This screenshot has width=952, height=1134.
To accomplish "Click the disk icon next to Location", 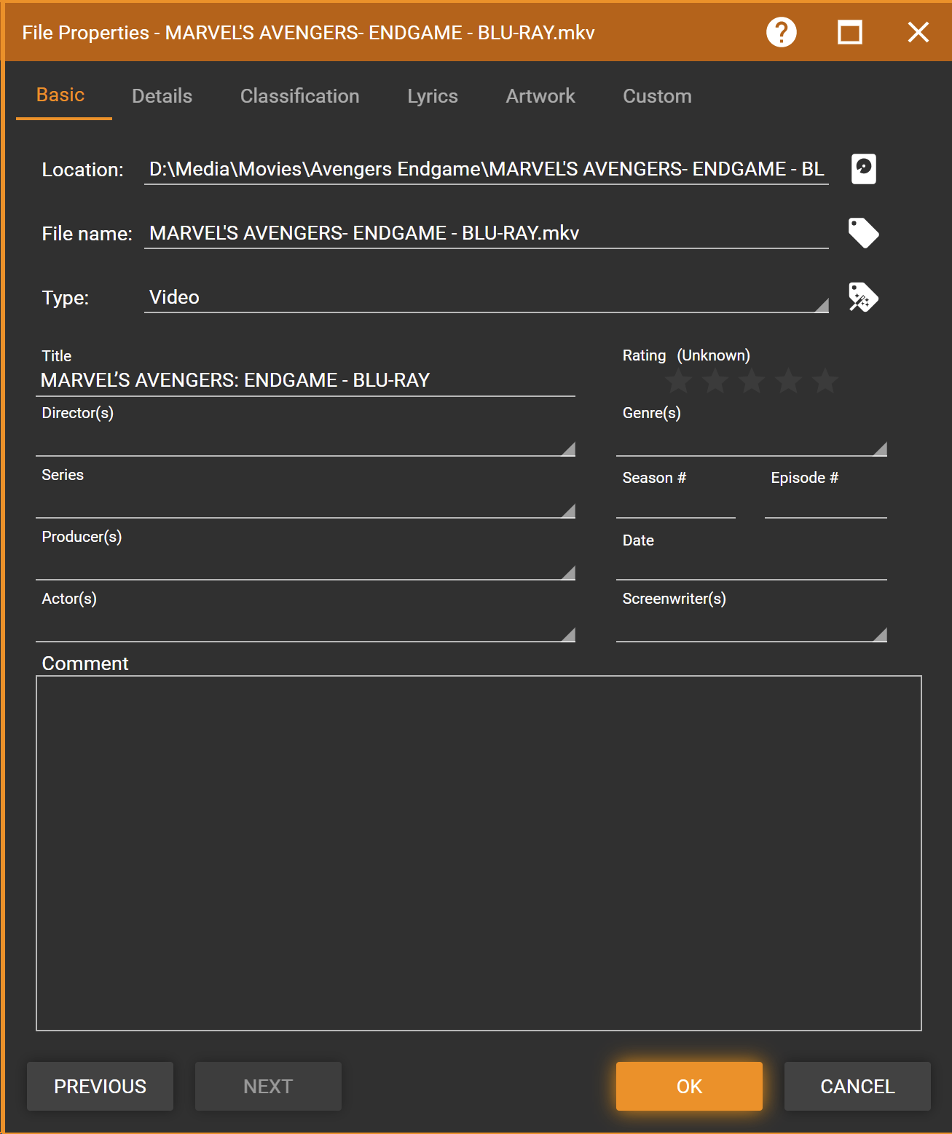I will point(863,169).
